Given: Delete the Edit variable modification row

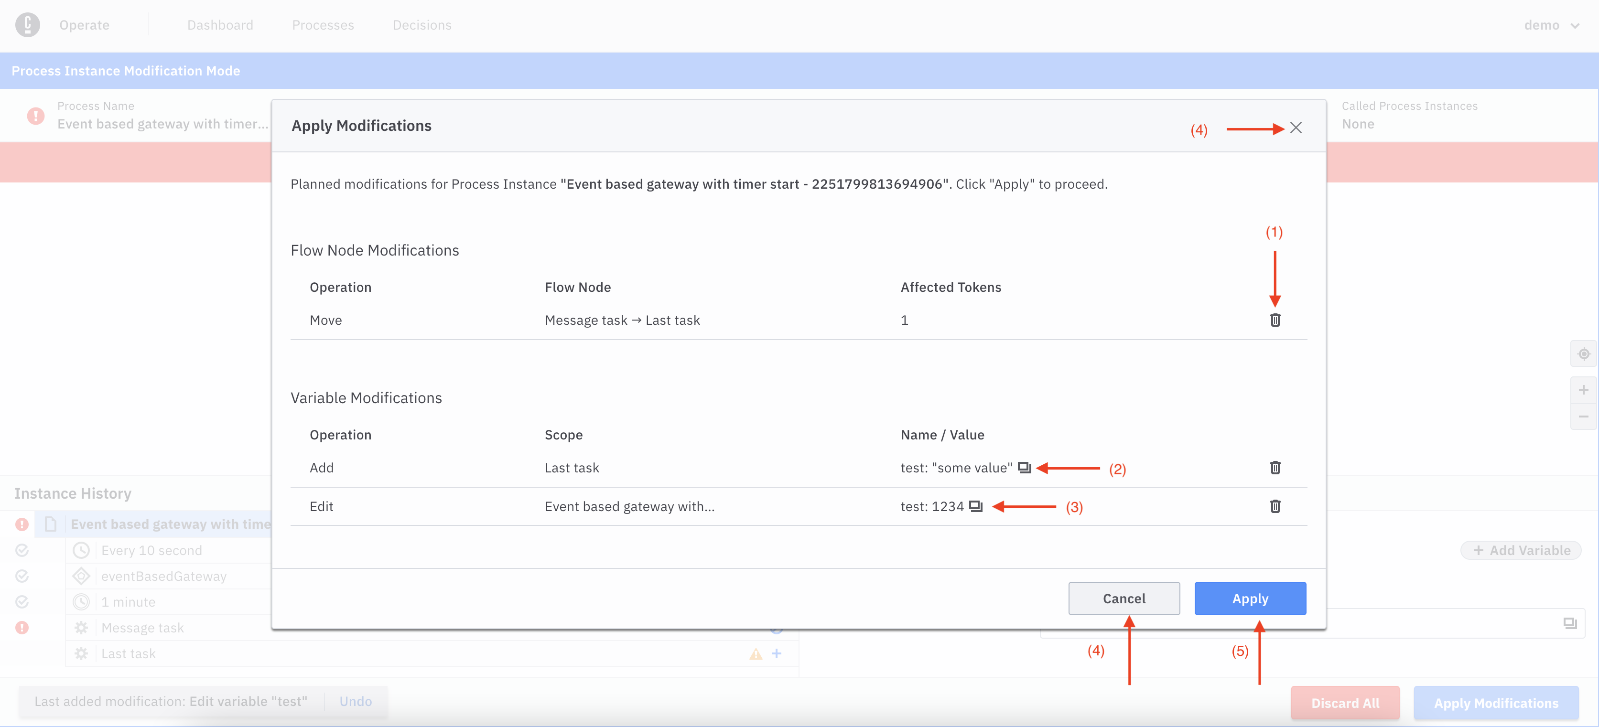Looking at the screenshot, I should pyautogui.click(x=1275, y=506).
